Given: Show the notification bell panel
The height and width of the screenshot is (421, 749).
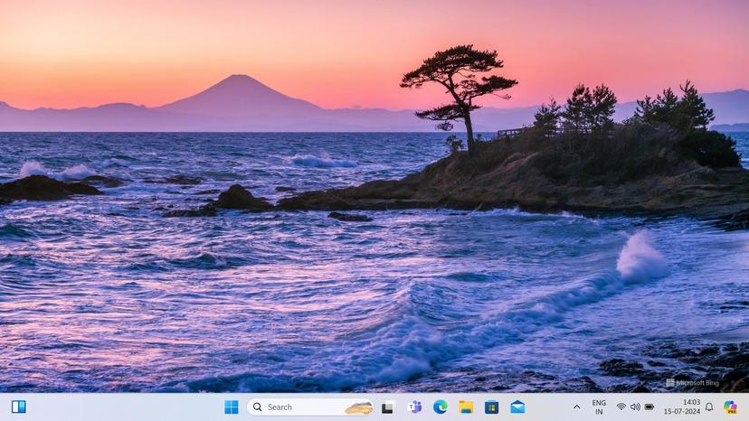Looking at the screenshot, I should (709, 407).
